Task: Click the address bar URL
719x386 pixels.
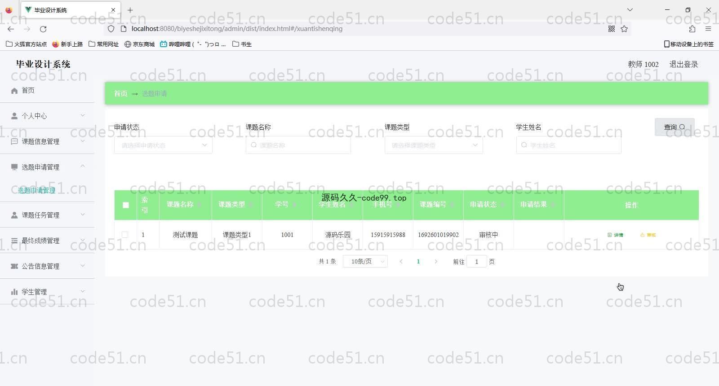Action: coord(237,29)
